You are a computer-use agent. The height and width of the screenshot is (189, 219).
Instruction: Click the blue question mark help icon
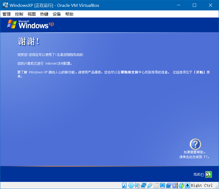tap(195, 144)
